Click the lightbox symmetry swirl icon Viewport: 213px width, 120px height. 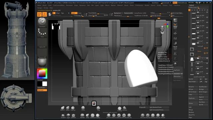(50, 14)
